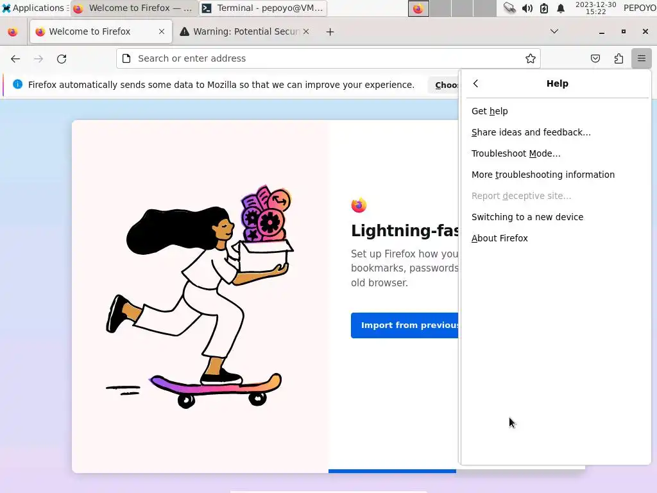
Task: Click the volume speaker tray icon
Action: coord(527,8)
